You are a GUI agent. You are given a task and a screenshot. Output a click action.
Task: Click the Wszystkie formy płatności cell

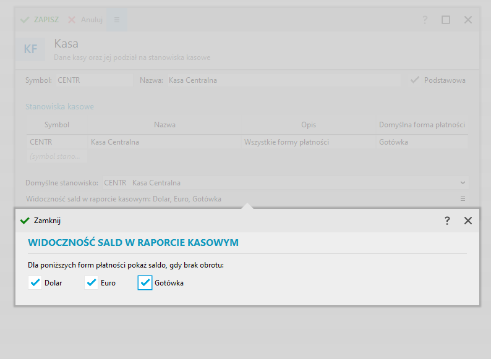point(309,142)
